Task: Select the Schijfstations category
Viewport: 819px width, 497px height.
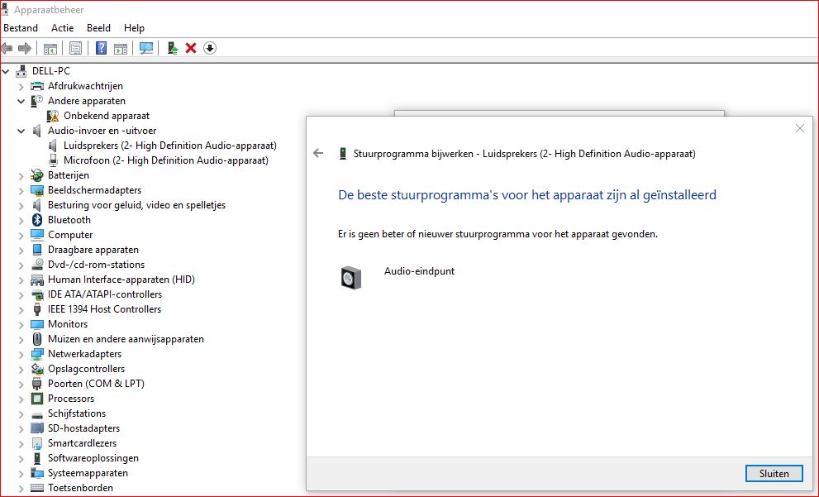Action: (76, 414)
